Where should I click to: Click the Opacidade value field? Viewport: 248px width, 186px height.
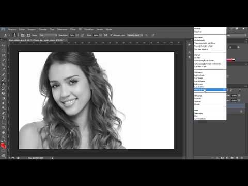click(x=72, y=35)
